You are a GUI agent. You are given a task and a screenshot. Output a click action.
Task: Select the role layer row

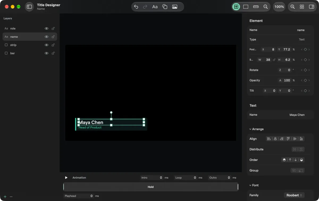pyautogui.click(x=30, y=29)
